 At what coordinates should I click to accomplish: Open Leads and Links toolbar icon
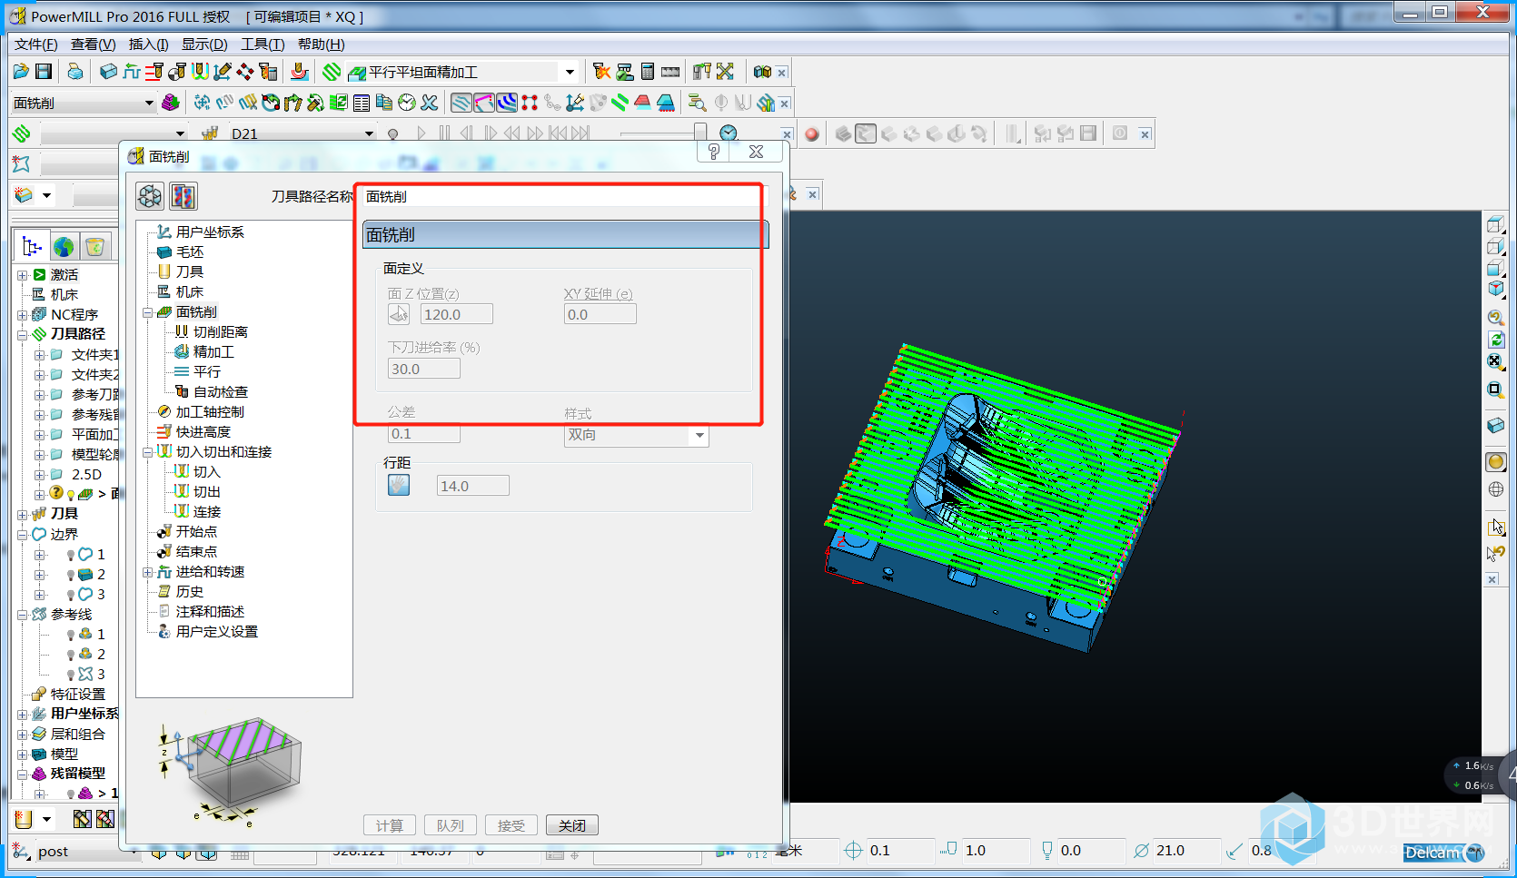pyautogui.click(x=200, y=72)
